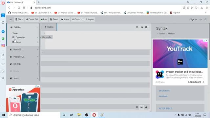Open History clock in the Opera sidebar
Image resolution: width=210 pixels, height=118 pixels.
[3, 71]
